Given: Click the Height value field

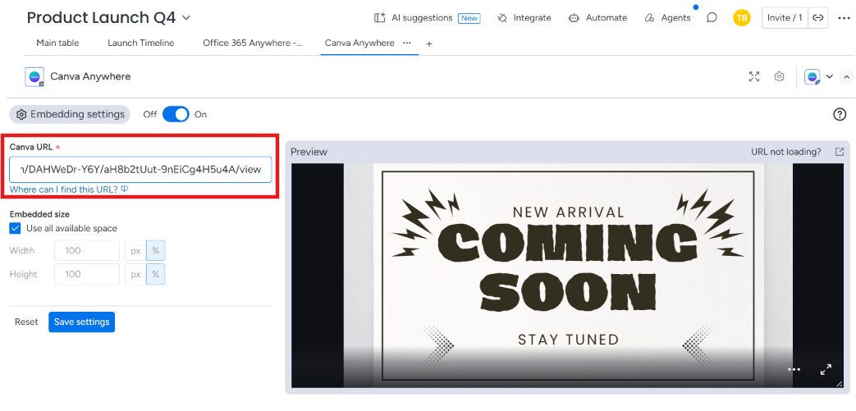Looking at the screenshot, I should pos(87,274).
